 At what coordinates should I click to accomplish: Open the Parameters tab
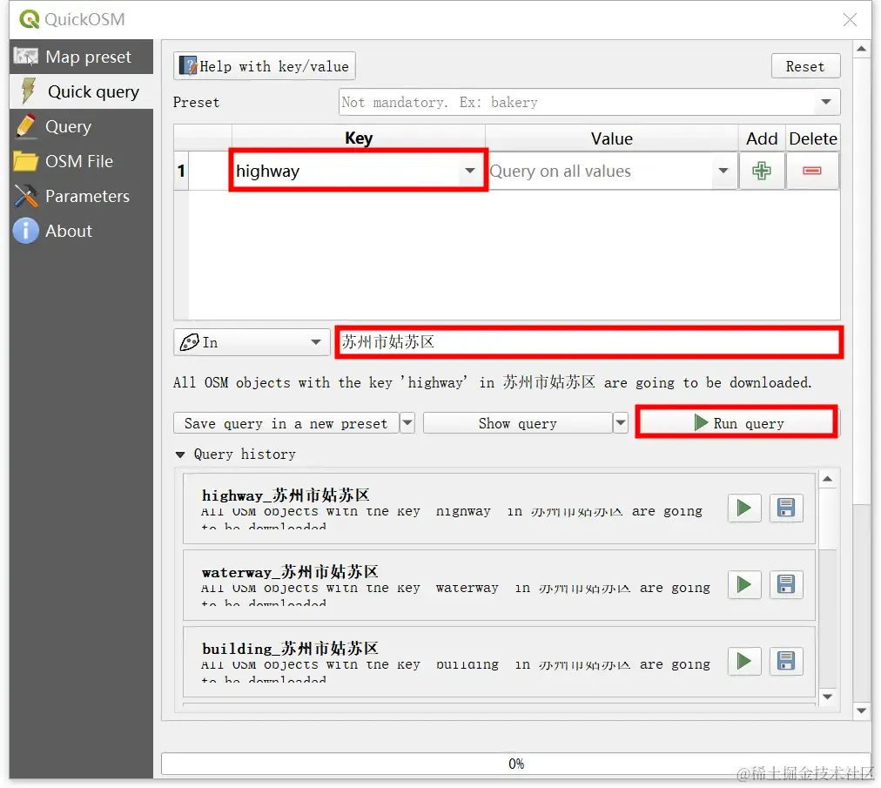(x=81, y=196)
